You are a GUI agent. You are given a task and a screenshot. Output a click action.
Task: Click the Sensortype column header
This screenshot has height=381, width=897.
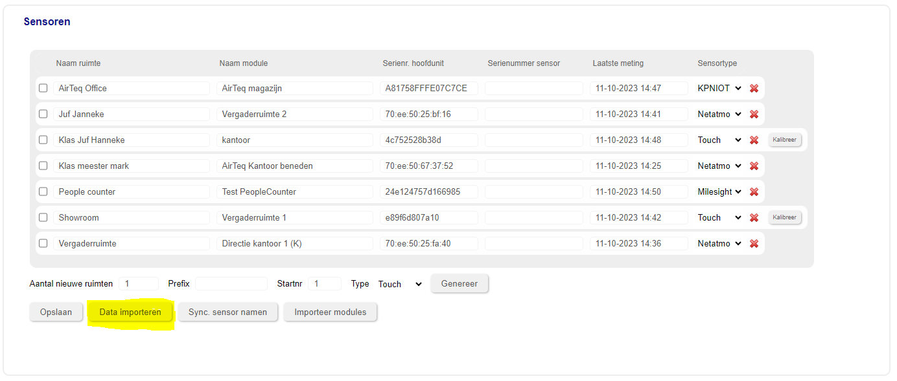click(x=717, y=63)
